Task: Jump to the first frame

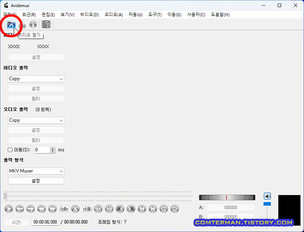Action: (142, 209)
